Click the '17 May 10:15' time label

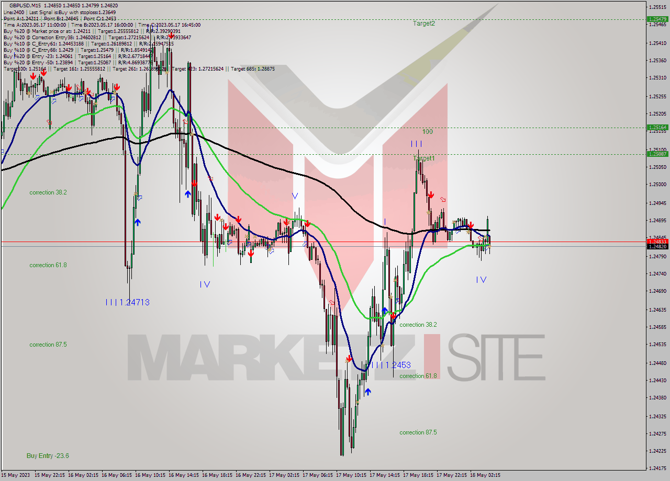[351, 475]
